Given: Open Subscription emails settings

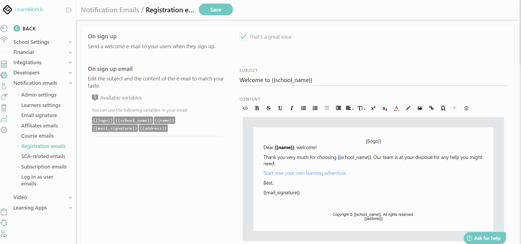Looking at the screenshot, I should click(44, 167).
